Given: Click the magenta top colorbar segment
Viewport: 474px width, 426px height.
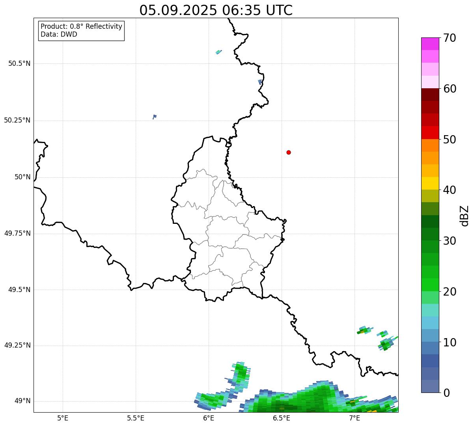Looking at the screenshot, I should click(x=430, y=44).
